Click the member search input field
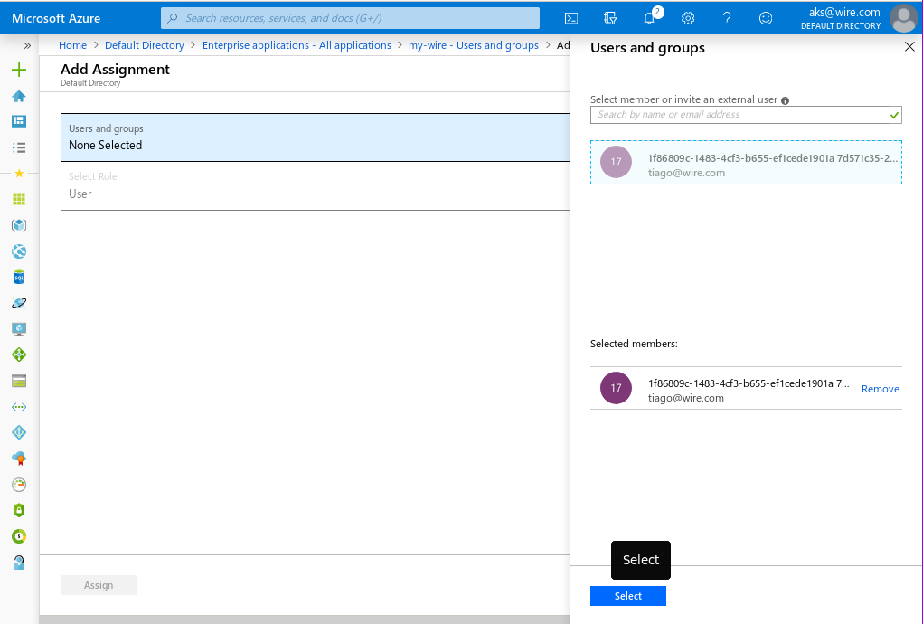Viewport: 923px width, 624px height. [x=739, y=115]
